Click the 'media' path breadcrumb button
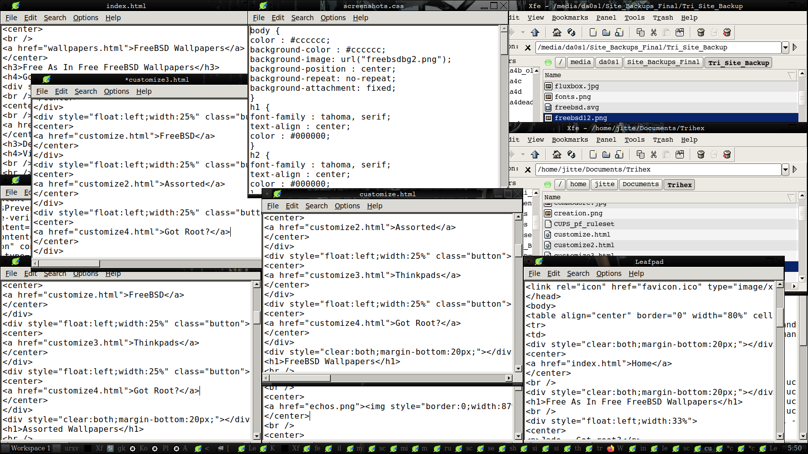Viewport: 808px width, 454px height. click(580, 62)
